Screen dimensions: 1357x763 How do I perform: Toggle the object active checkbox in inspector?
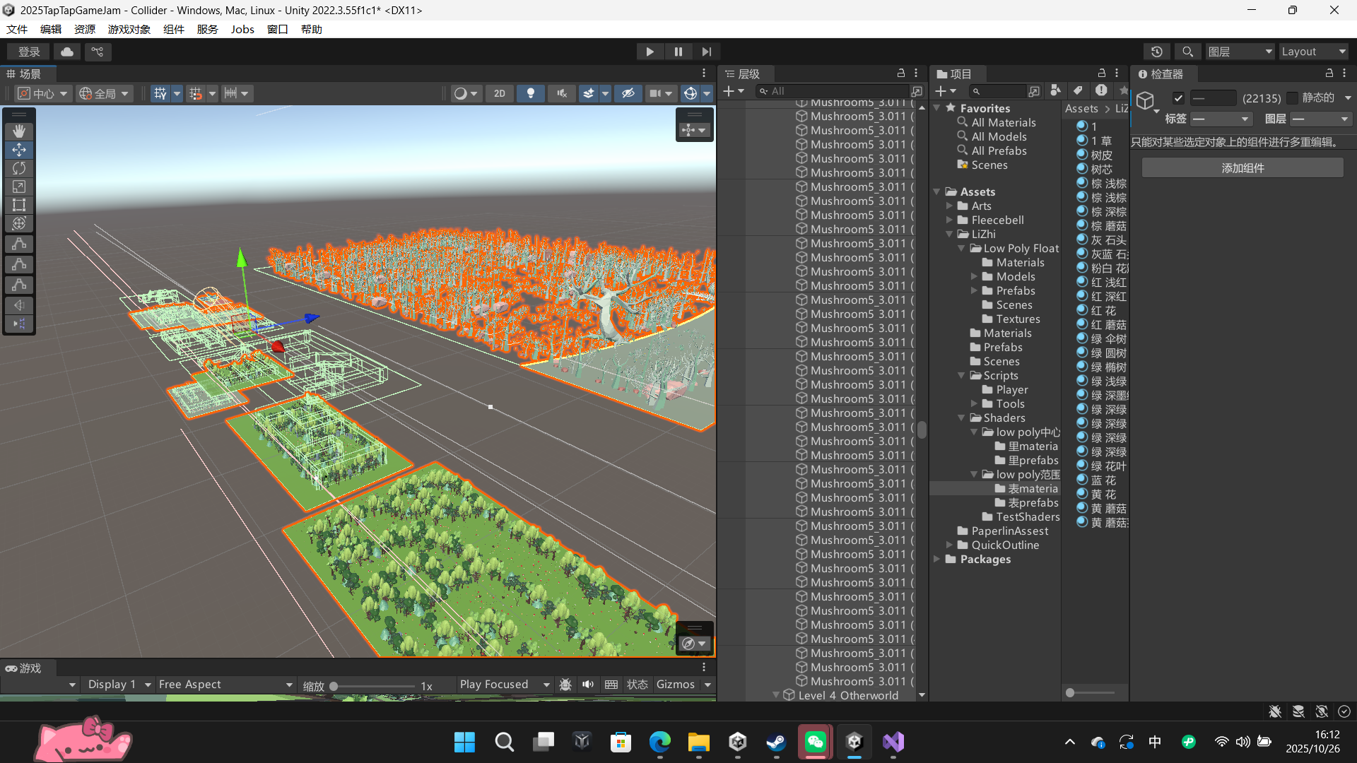click(1177, 98)
